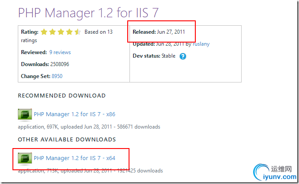
Task: Visit ruslany user profile link
Action: point(201,44)
